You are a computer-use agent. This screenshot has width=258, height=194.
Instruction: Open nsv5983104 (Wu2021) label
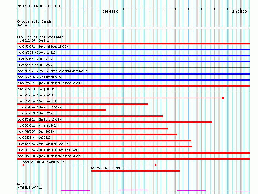tap(34, 138)
